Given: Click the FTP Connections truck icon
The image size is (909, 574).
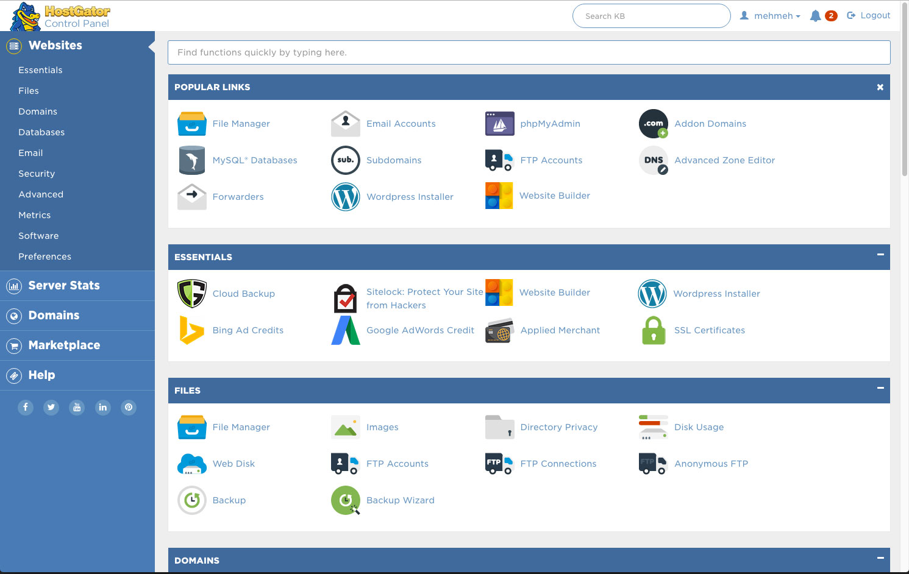Looking at the screenshot, I should (499, 464).
